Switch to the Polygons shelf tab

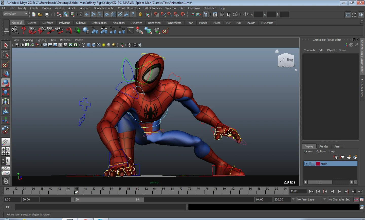(x=64, y=23)
